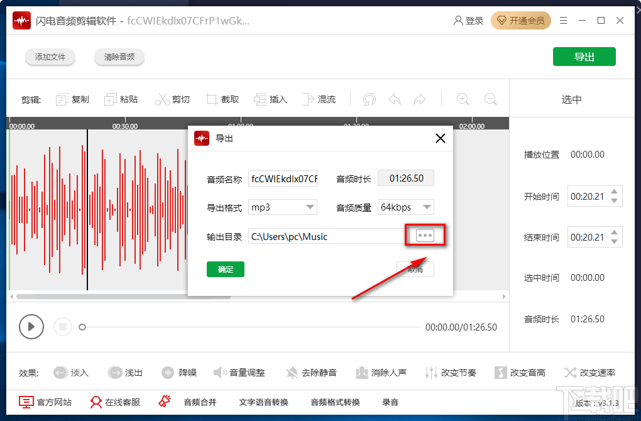Click the 音频名称 input field
641x421 pixels.
click(283, 178)
